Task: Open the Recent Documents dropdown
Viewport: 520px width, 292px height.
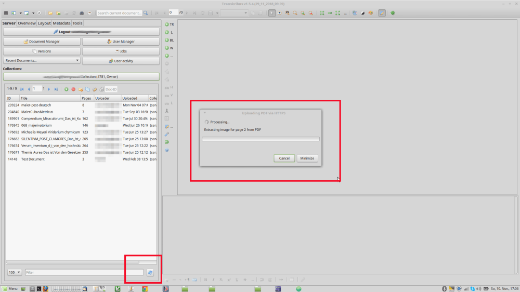Action: coord(42,61)
